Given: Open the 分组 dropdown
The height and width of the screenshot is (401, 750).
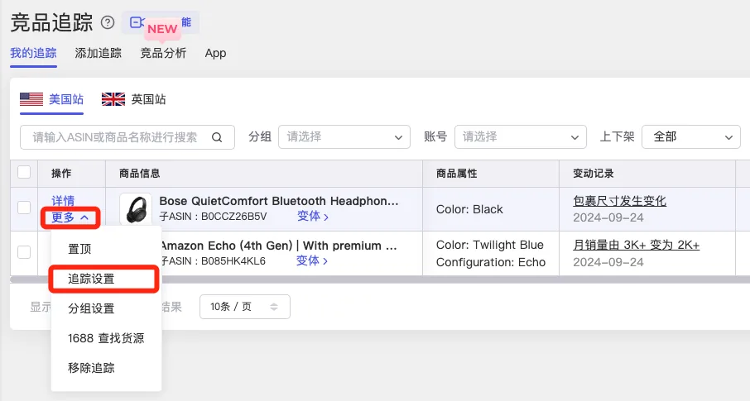Looking at the screenshot, I should 344,137.
